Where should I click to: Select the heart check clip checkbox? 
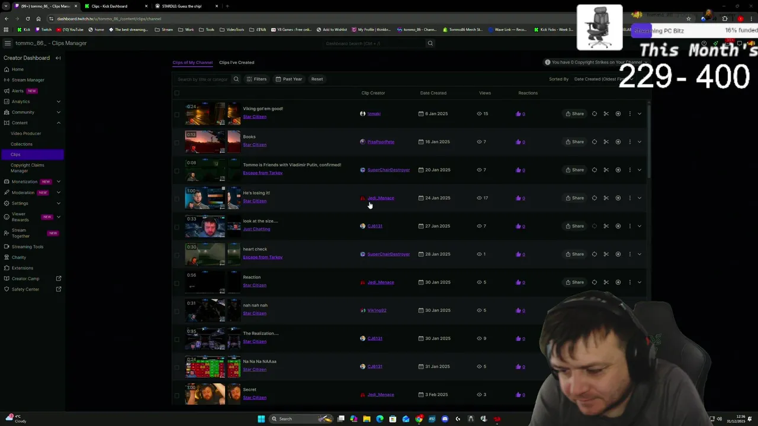(176, 255)
